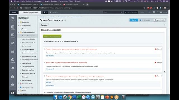The width and height of the screenshot is (179, 100).
Task: Expand the Пользователи tree node
Action: 19,26
